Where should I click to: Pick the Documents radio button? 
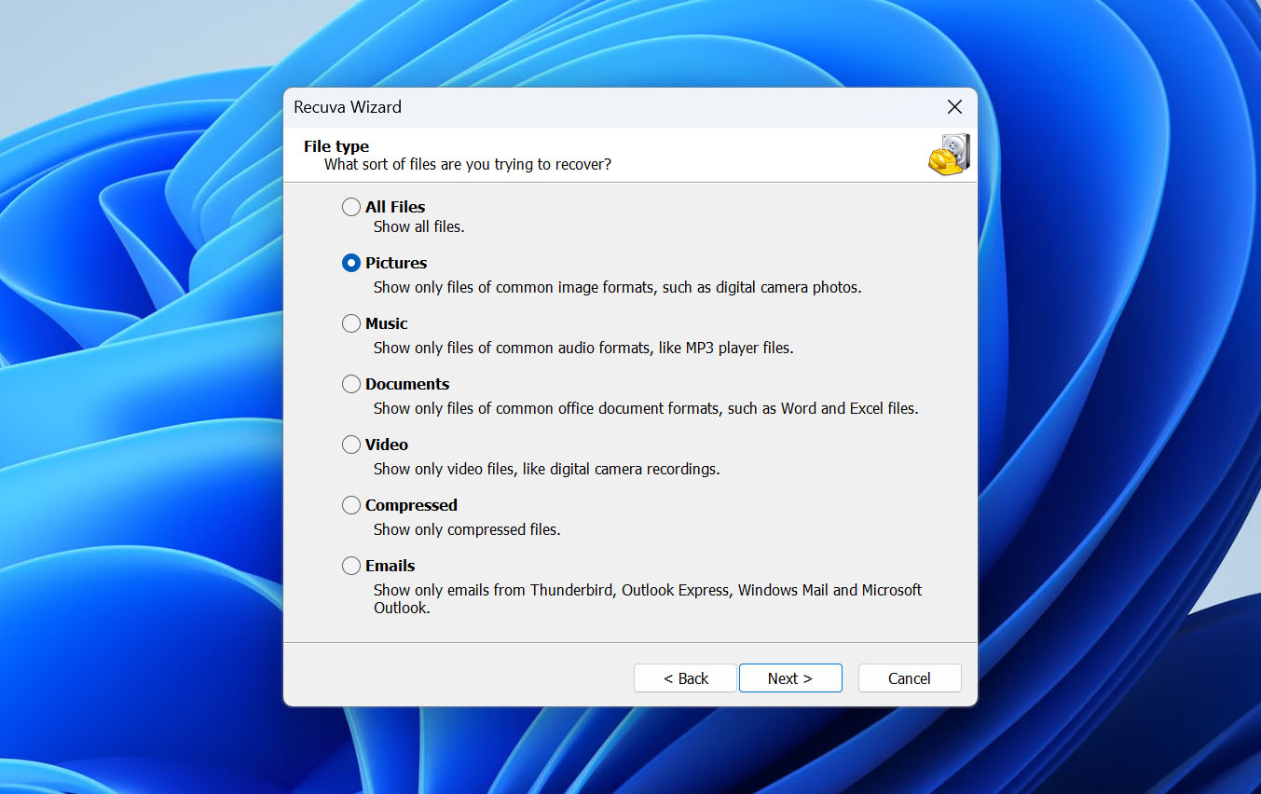(351, 384)
